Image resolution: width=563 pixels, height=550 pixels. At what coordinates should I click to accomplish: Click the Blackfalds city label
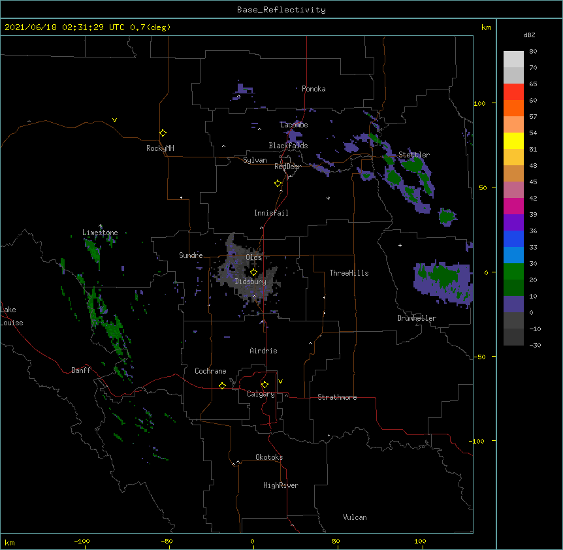point(288,146)
